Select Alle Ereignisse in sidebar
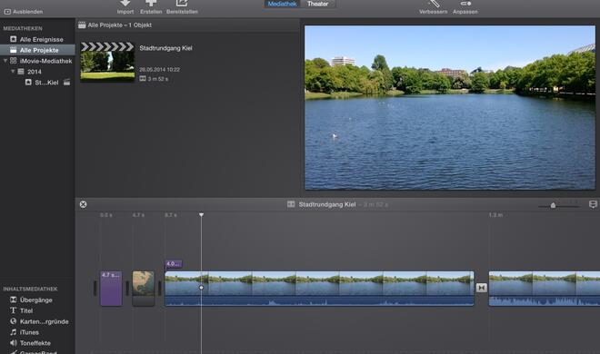 pos(37,39)
